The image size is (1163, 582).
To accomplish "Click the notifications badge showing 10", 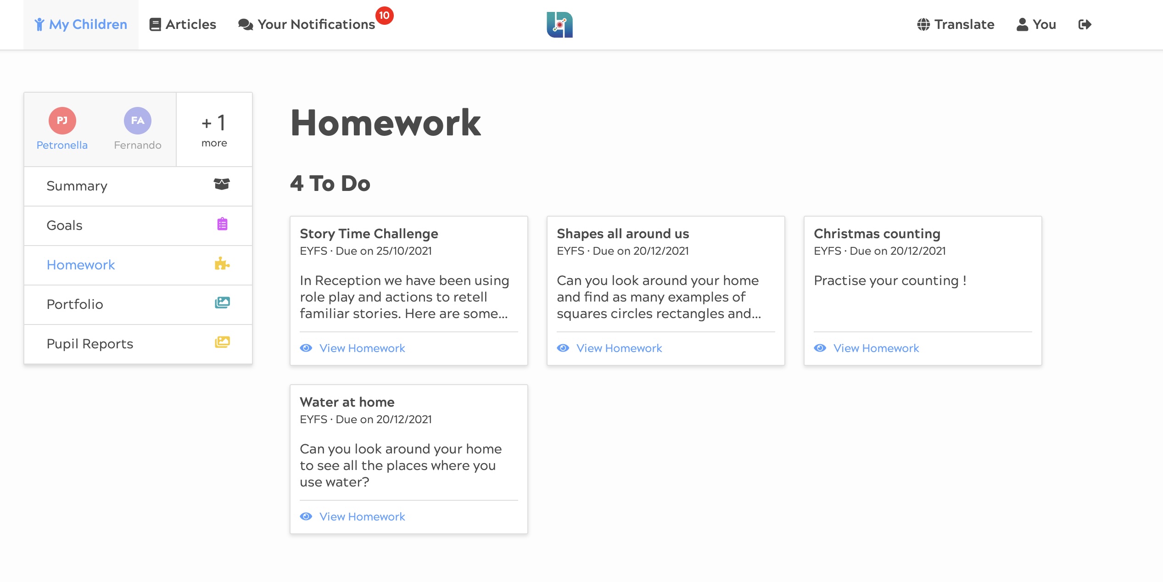I will 384,16.
